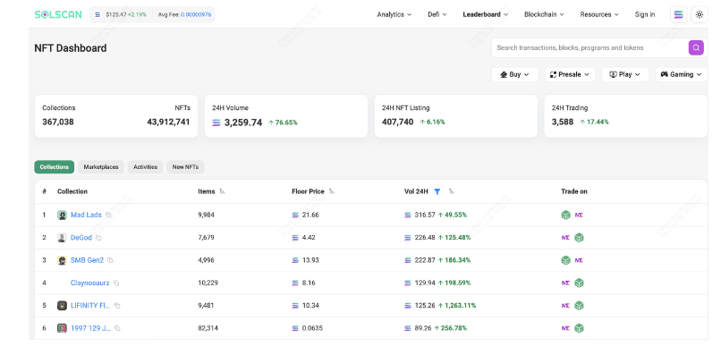Toggle the light/dark theme sun icon
Image resolution: width=721 pixels, height=355 pixels.
tap(700, 14)
